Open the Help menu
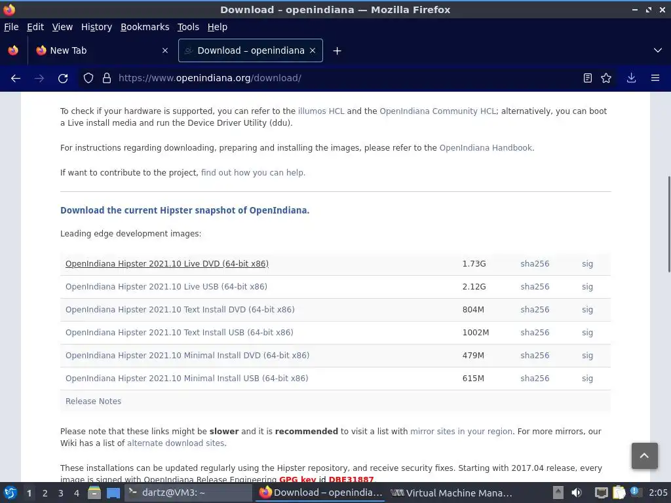Viewport: 671px width, 503px height. pyautogui.click(x=218, y=27)
